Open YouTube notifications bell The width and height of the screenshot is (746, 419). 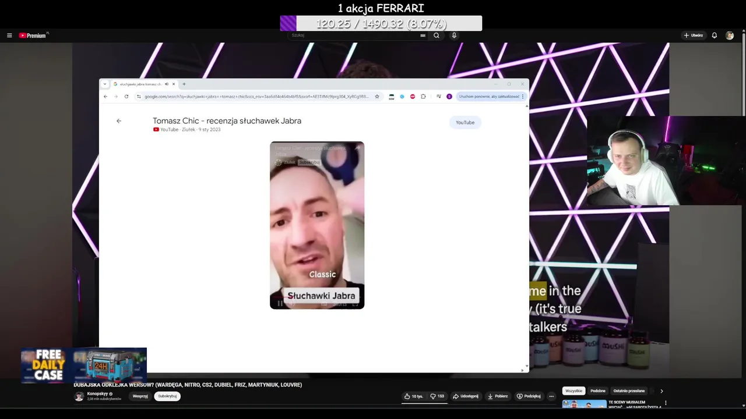tap(715, 35)
